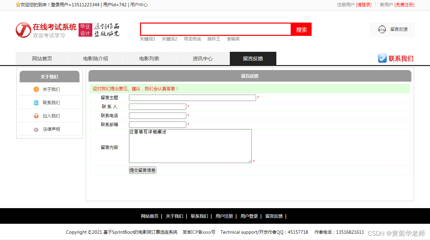Click 关于我们 in the black footer
Viewport: 430px width, 240px height.
175,216
